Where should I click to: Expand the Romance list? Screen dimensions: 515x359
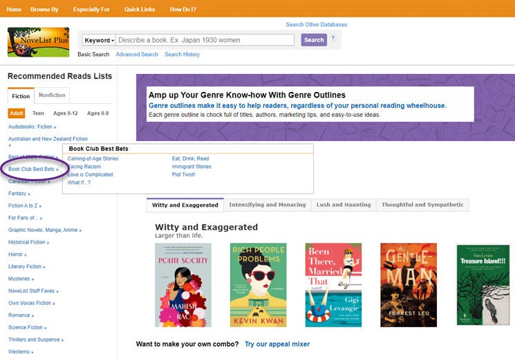pos(21,315)
